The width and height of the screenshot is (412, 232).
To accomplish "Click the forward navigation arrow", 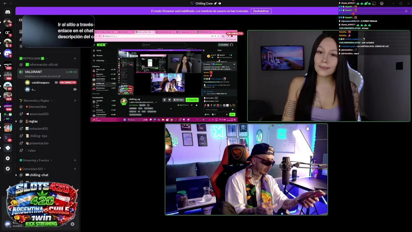I will pos(11,3).
